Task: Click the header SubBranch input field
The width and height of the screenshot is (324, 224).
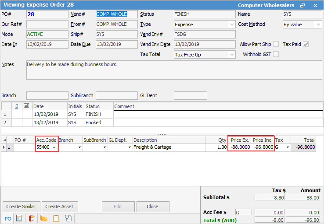Action: pos(116,96)
